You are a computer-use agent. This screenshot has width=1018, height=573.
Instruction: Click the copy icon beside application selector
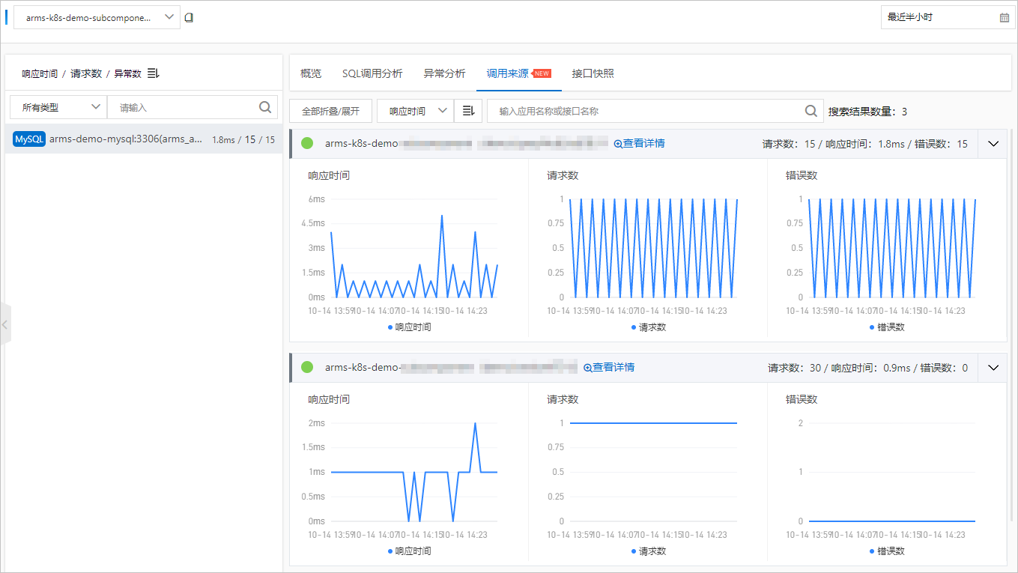189,17
